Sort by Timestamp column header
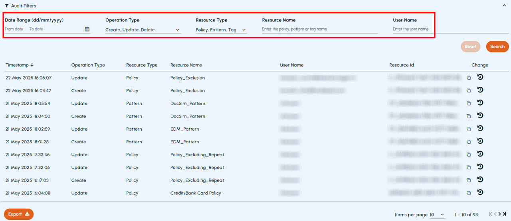 point(20,65)
